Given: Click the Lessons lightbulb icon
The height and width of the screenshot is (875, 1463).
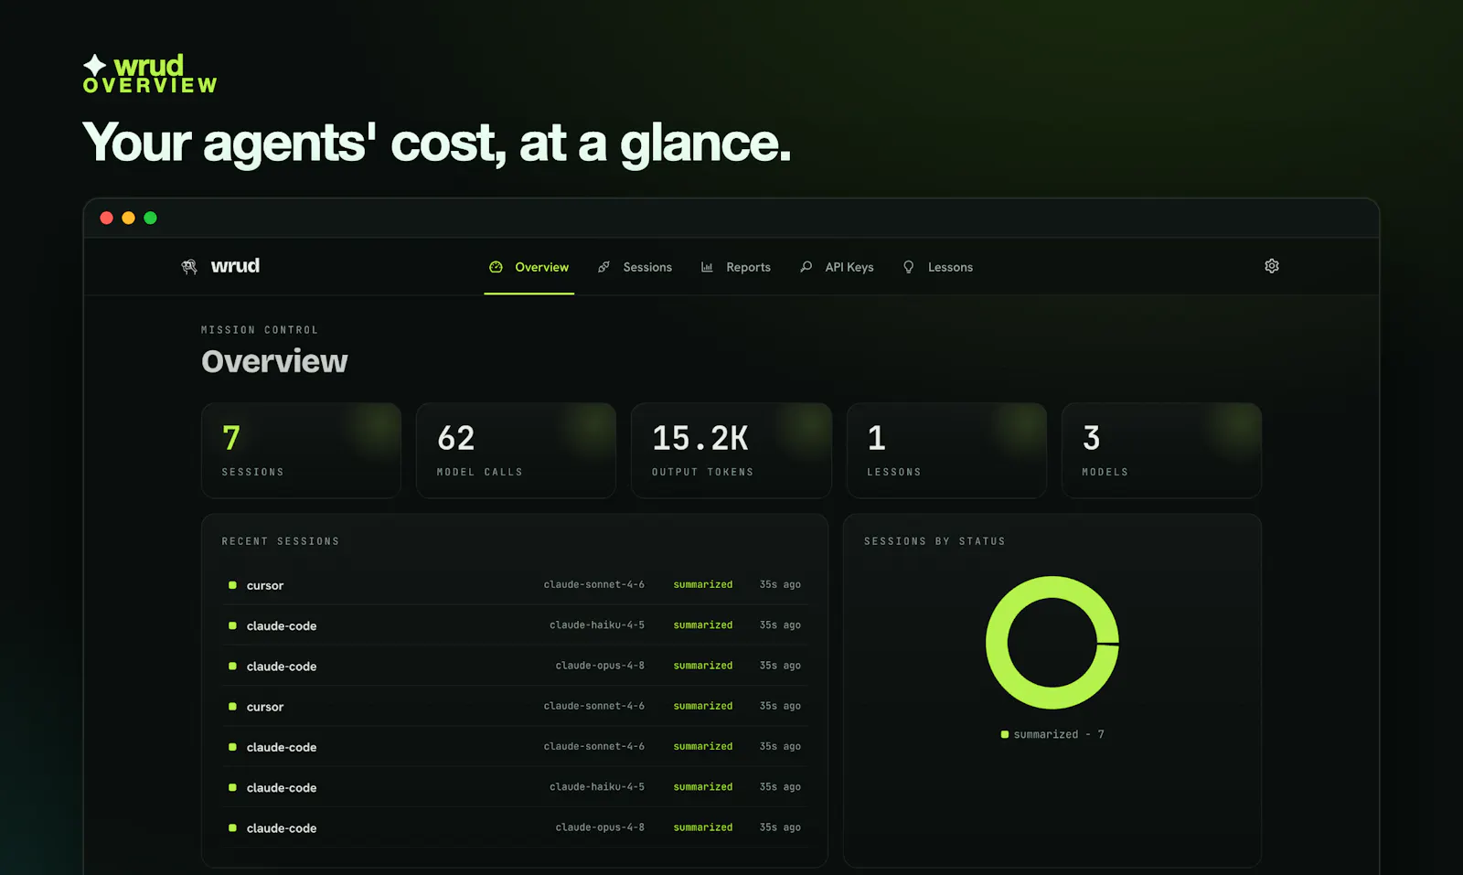Looking at the screenshot, I should pos(909,267).
